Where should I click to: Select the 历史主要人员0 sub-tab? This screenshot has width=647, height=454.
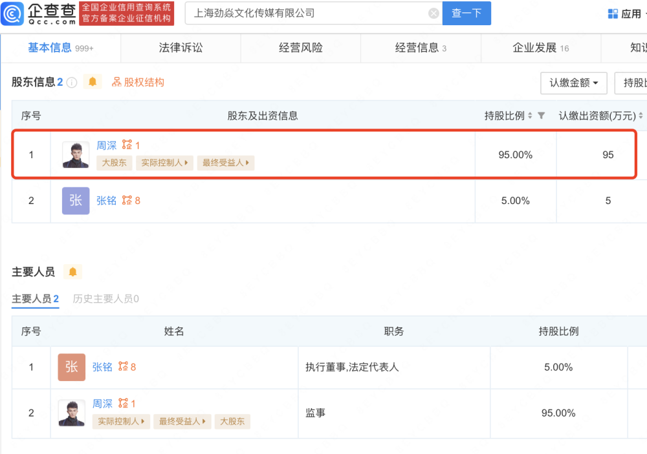(105, 298)
